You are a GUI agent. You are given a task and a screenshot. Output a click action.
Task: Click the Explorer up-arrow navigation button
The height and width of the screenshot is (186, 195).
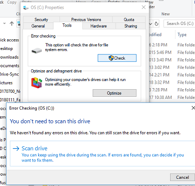tap(12, 23)
